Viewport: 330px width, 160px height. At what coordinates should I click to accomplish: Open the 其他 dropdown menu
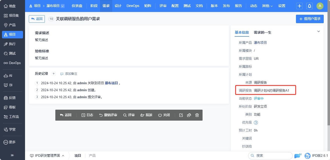pyautogui.click(x=267, y=6)
